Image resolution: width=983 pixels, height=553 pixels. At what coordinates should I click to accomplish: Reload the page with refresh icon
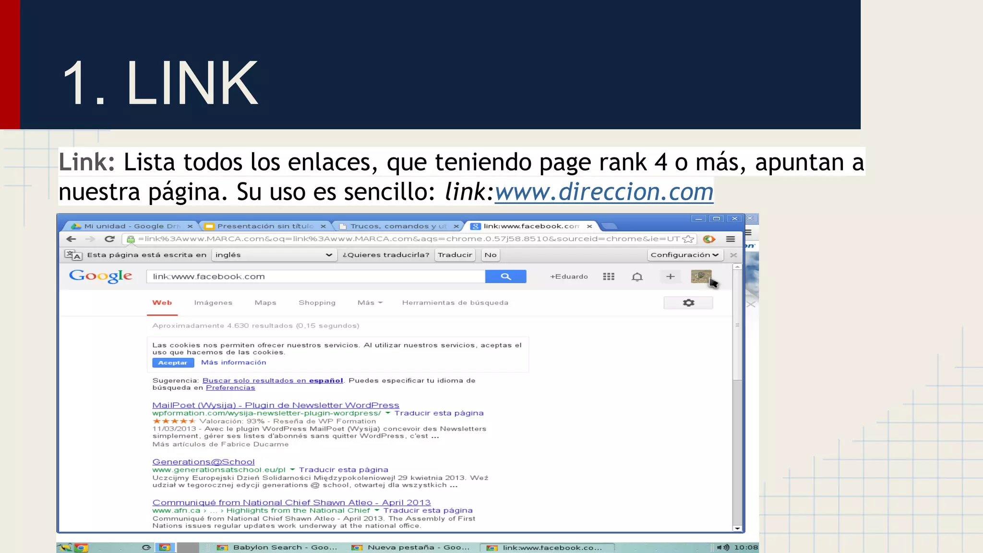(109, 239)
